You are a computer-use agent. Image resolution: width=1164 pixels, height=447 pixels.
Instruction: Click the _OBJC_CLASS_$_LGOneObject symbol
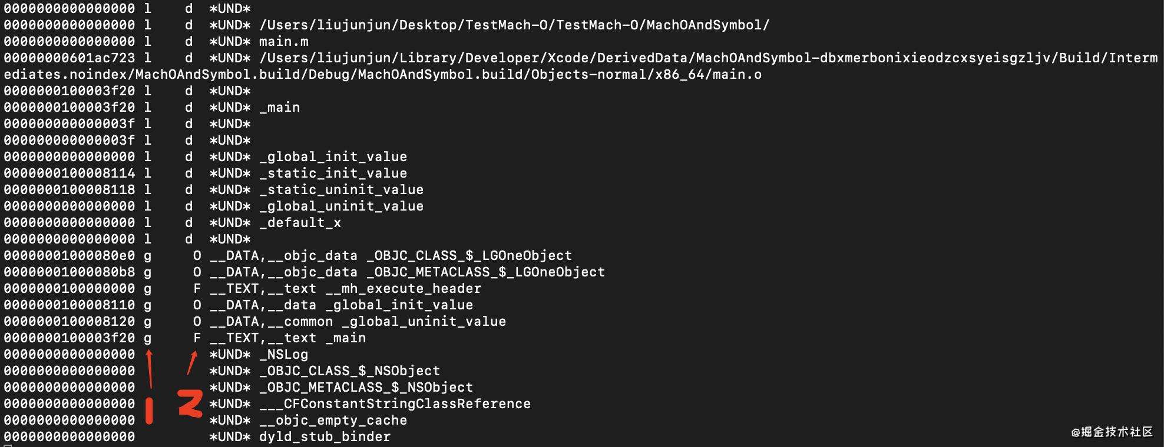[469, 256]
